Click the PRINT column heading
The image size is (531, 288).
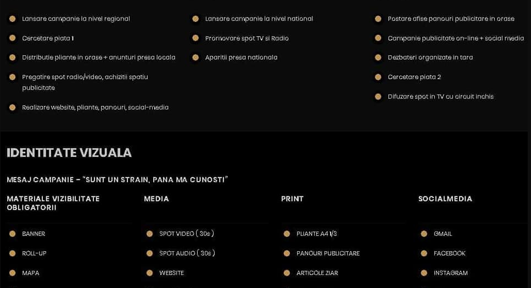click(x=292, y=199)
